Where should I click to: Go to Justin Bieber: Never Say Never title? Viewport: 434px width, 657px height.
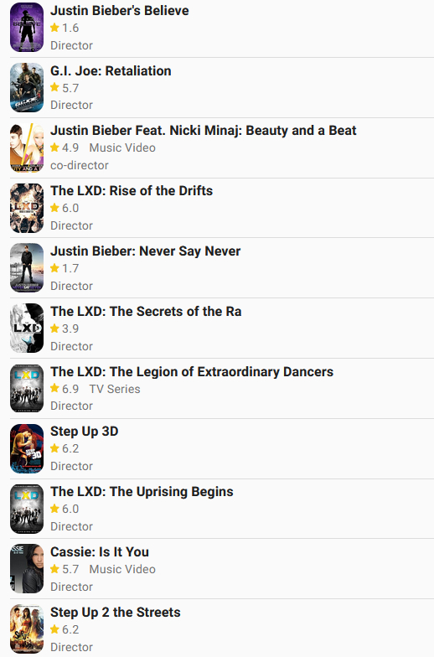pyautogui.click(x=146, y=251)
